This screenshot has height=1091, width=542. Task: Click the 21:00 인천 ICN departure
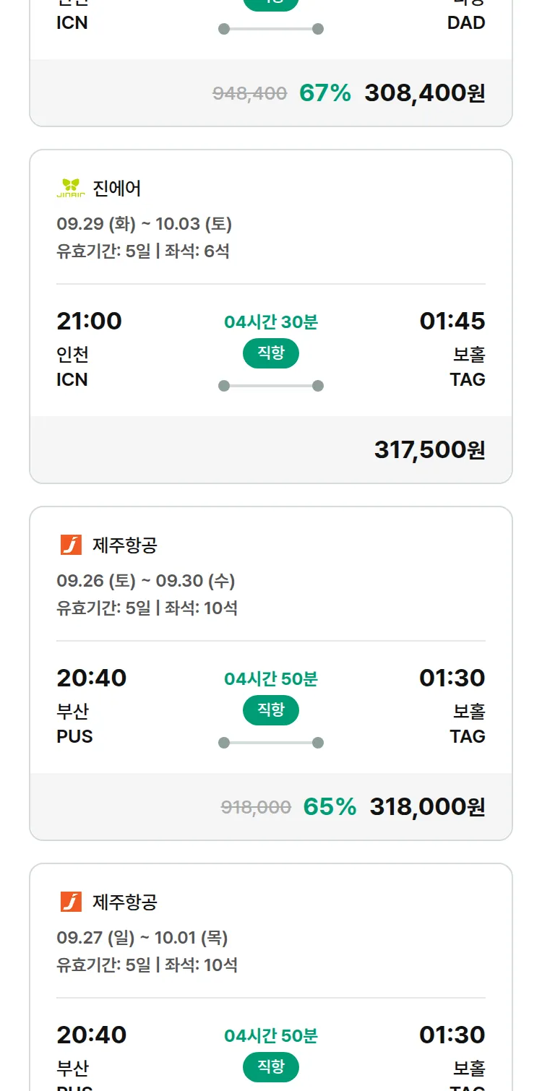pos(89,349)
